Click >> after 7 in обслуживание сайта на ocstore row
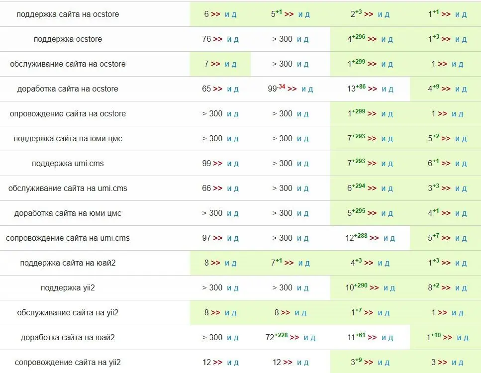This screenshot has height=373, width=481. coord(216,64)
